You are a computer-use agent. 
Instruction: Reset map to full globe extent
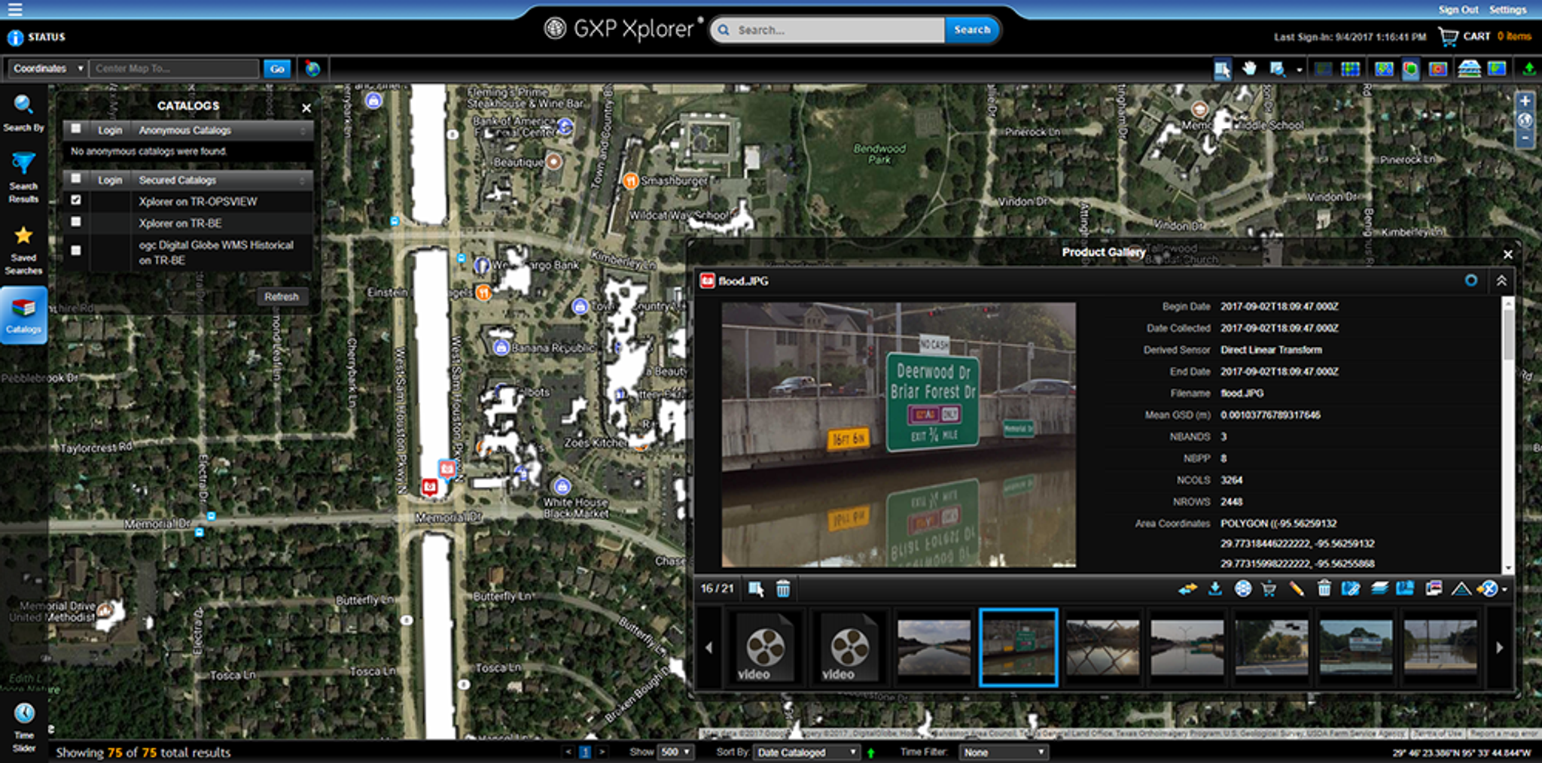click(x=1525, y=120)
